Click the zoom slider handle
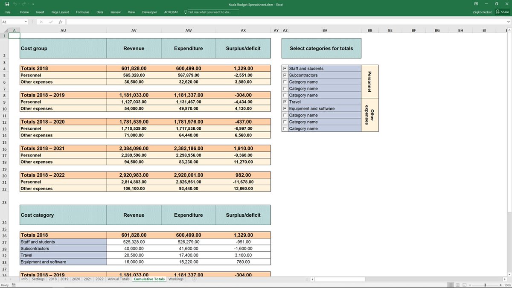 click(x=485, y=285)
